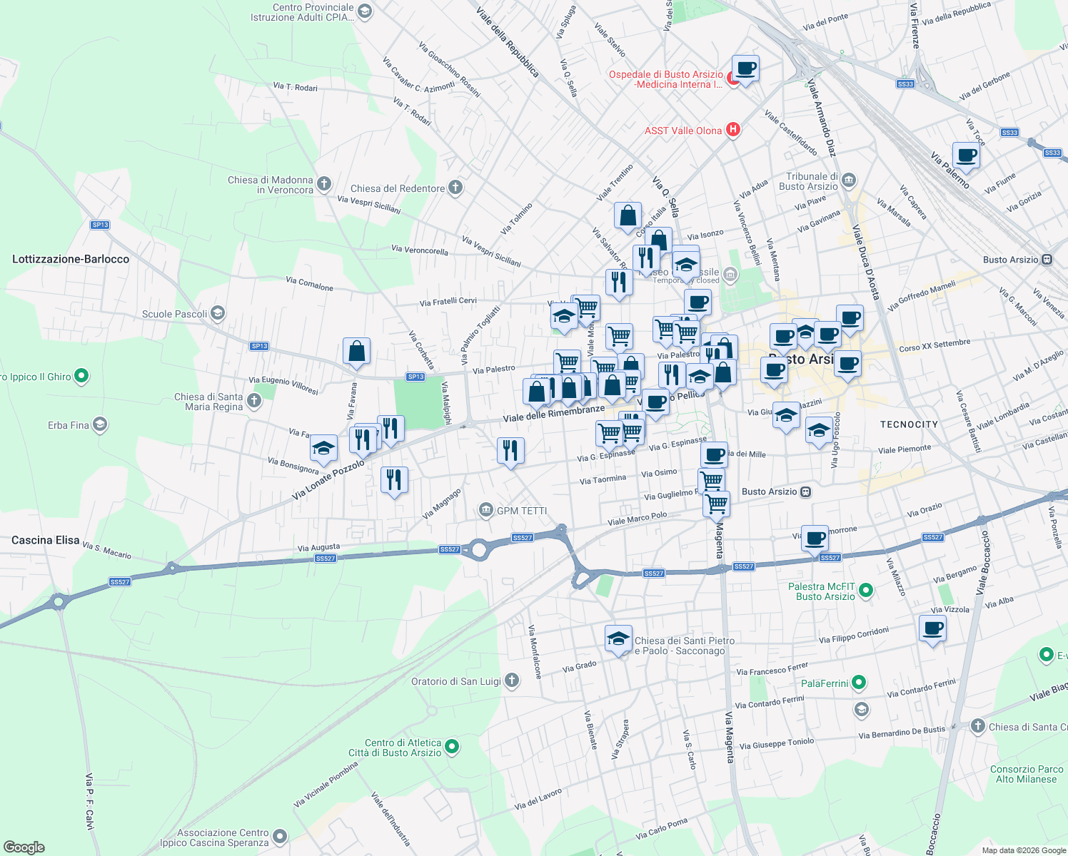1068x856 pixels.
Task: Click the school icon near Chiesa dei Santi Pietro e Paolo
Action: [618, 637]
